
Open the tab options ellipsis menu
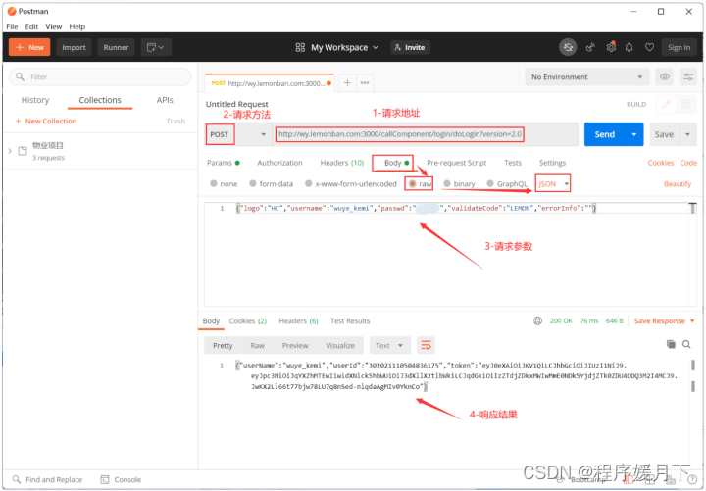pyautogui.click(x=365, y=82)
